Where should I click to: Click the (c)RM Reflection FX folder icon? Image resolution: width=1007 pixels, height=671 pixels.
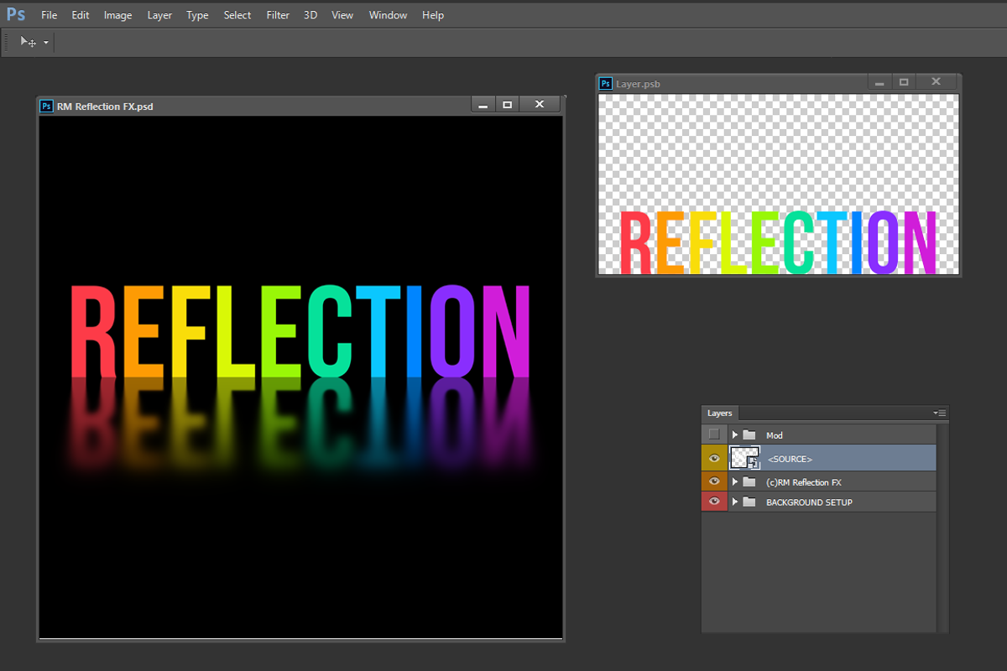[749, 481]
